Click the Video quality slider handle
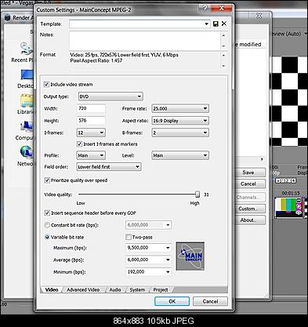 tap(197, 194)
